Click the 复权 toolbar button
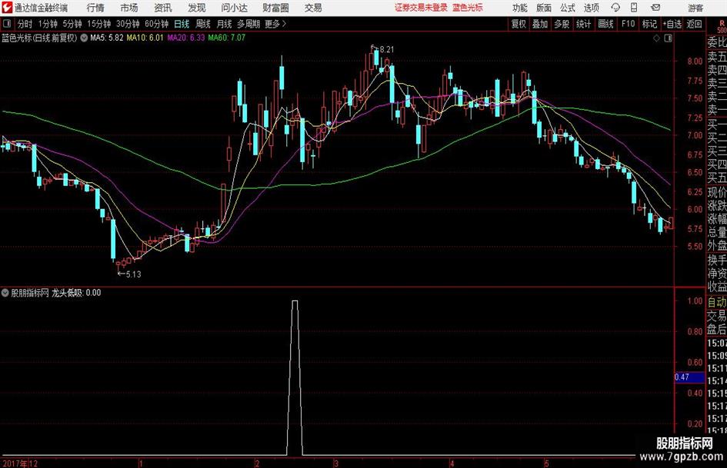This screenshot has height=468, width=727. pyautogui.click(x=519, y=24)
